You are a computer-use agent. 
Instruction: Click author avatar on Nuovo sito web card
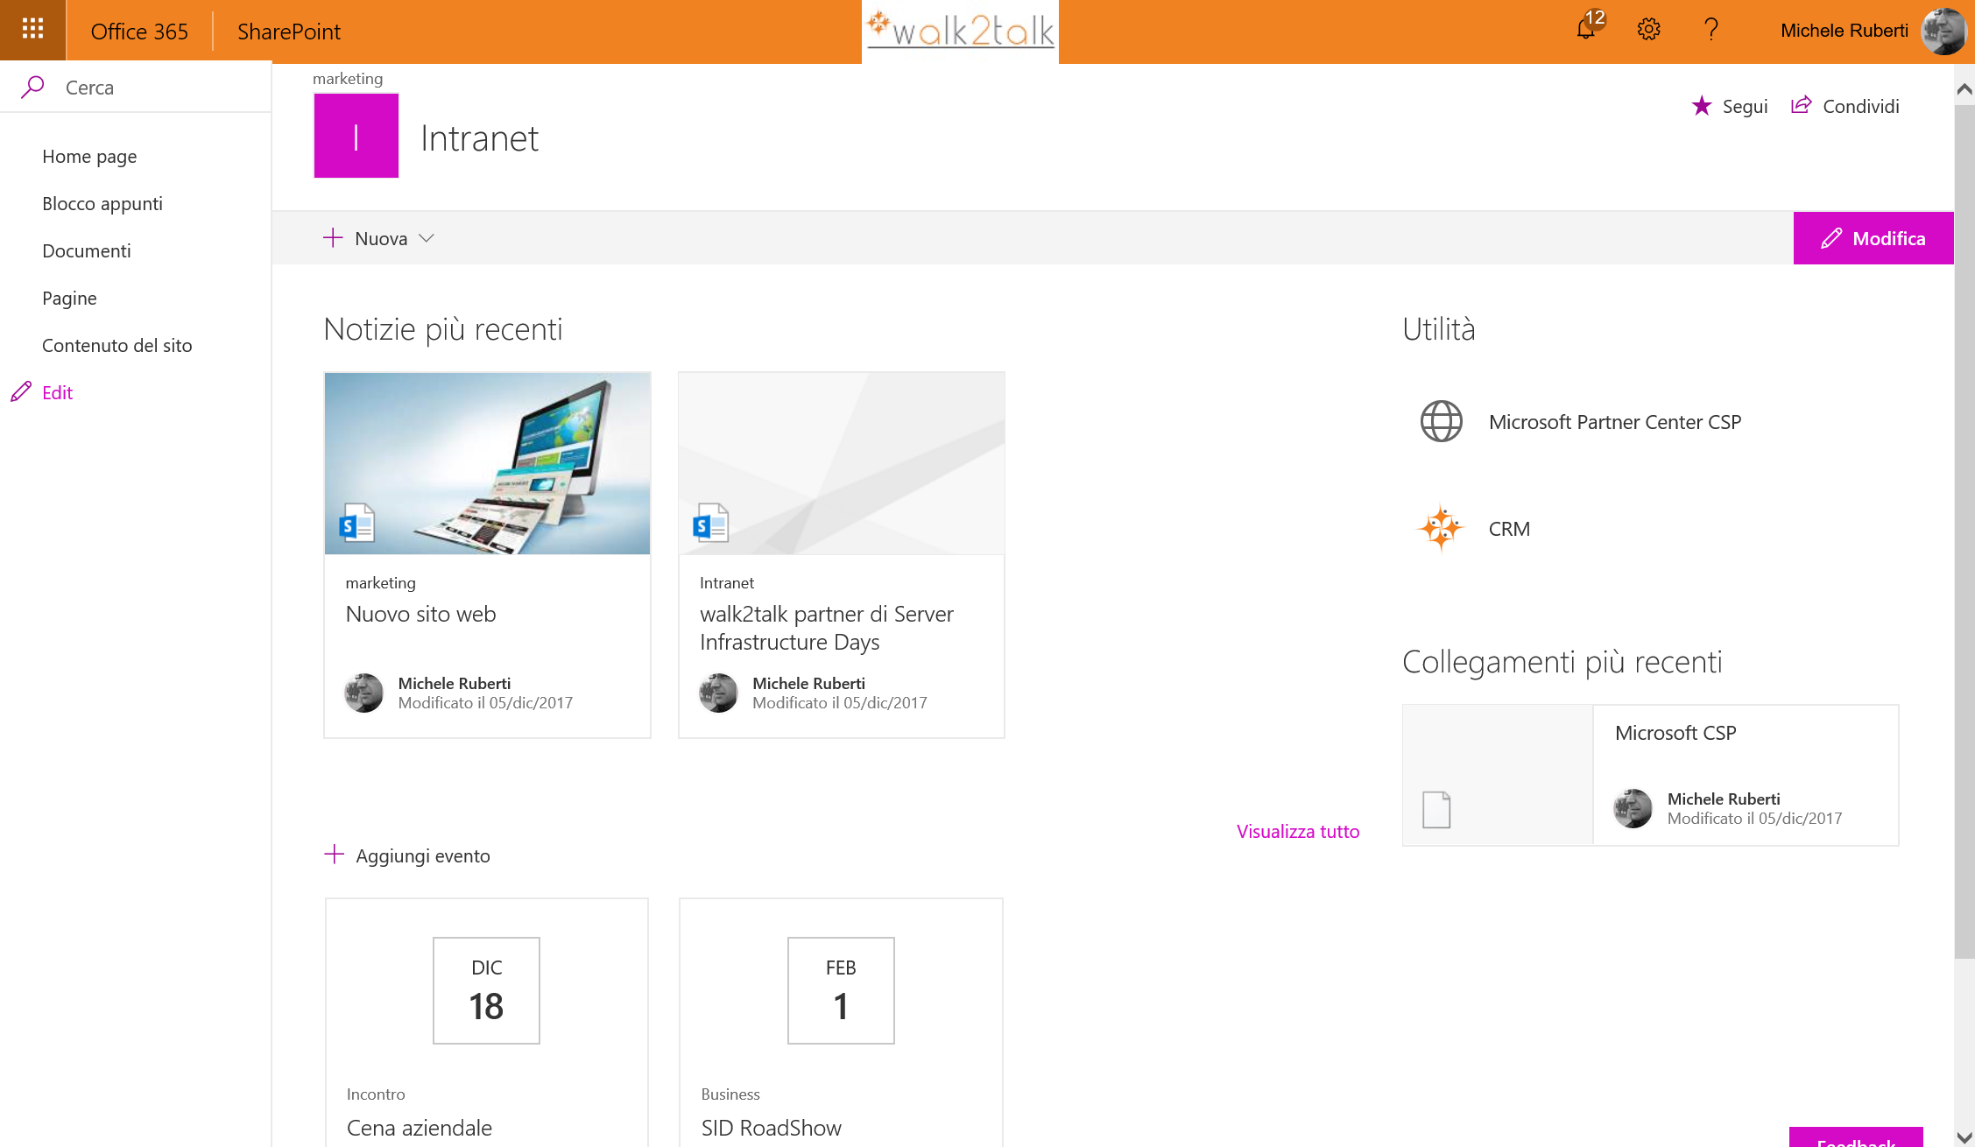363,693
